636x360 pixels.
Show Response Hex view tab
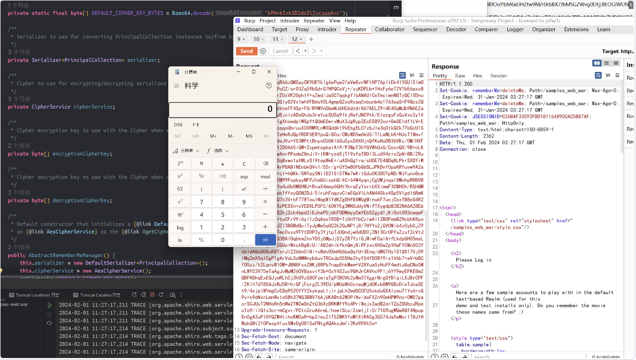click(478, 76)
